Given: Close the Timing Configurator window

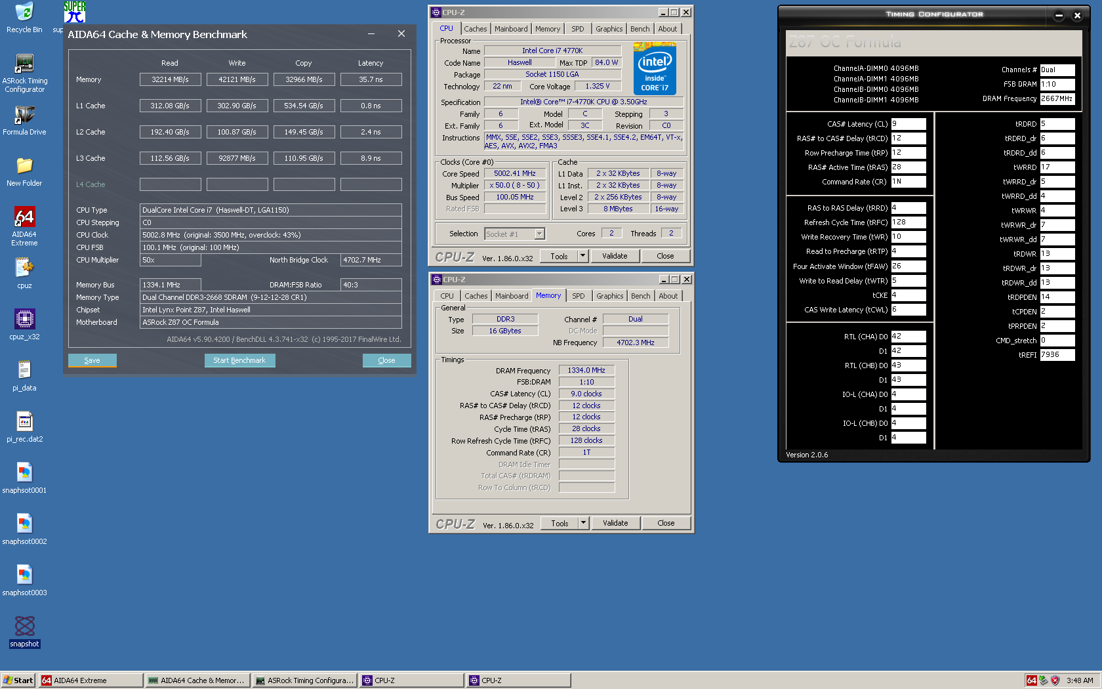Looking at the screenshot, I should click(1077, 15).
